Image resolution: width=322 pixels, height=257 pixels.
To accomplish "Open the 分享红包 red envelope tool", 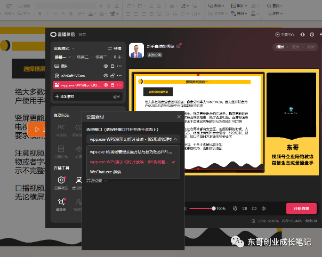I will click(x=61, y=151).
